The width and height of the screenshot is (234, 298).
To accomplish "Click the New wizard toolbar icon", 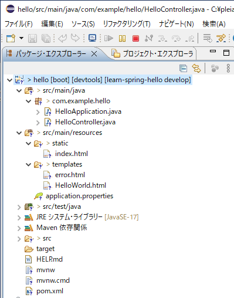I will 11,38.
